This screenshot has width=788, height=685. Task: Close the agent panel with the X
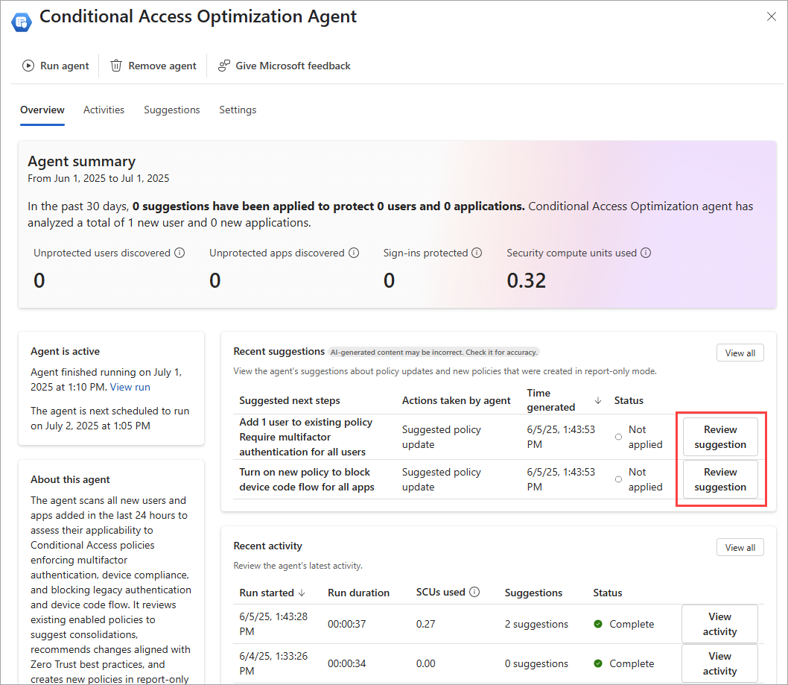coord(772,16)
